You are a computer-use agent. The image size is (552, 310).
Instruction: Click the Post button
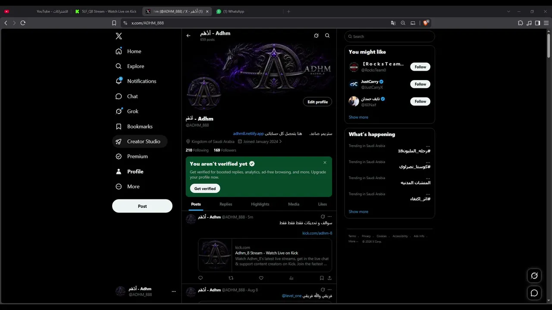(x=142, y=206)
